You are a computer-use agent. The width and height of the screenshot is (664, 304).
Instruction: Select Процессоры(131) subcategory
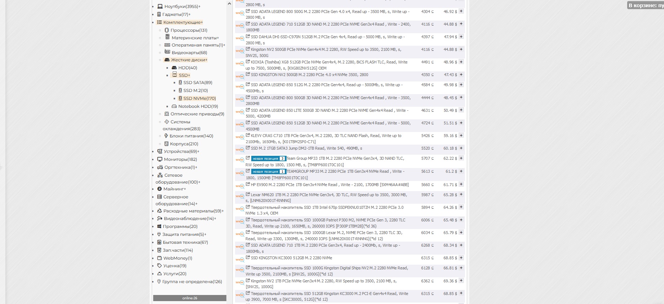189,30
